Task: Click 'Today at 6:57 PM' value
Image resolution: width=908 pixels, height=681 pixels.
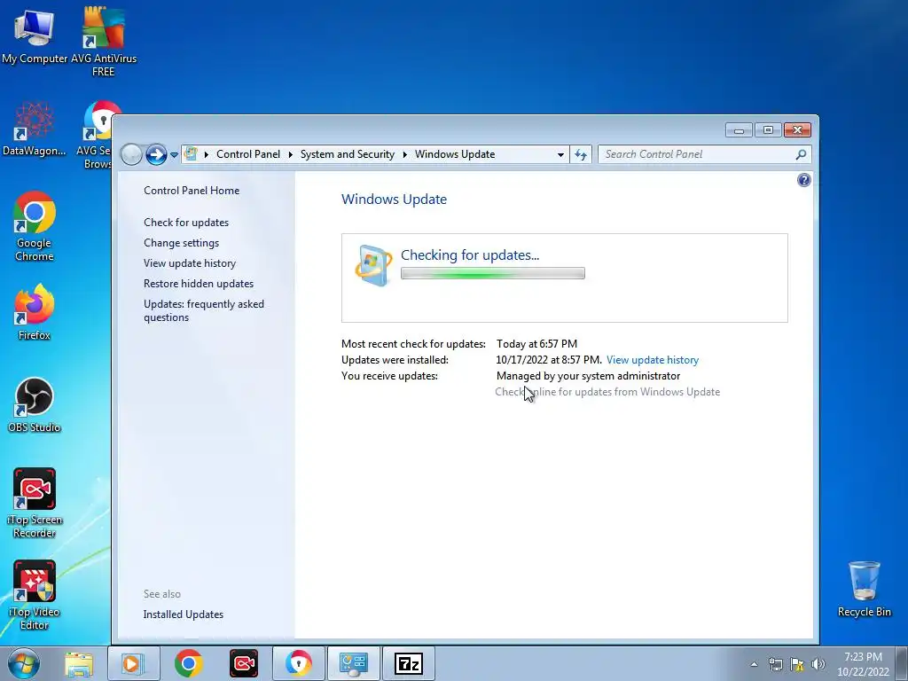Action: click(536, 344)
